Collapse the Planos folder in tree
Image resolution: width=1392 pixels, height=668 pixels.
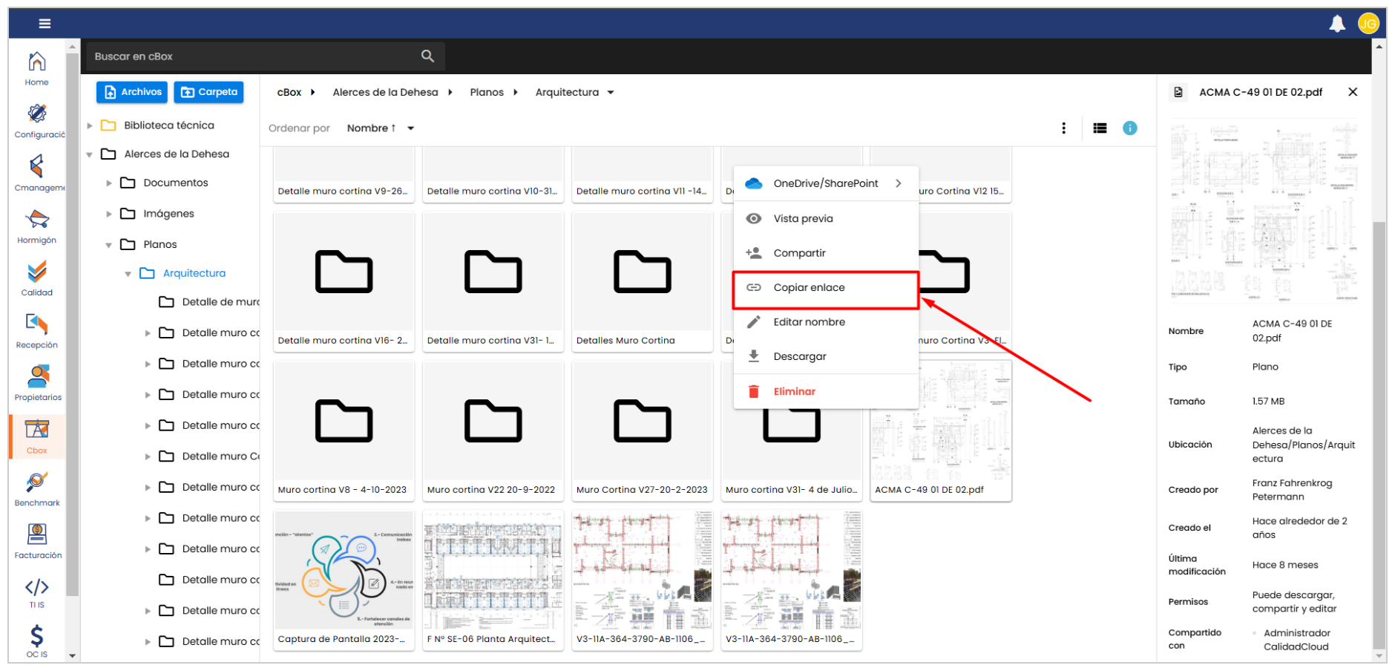[109, 245]
